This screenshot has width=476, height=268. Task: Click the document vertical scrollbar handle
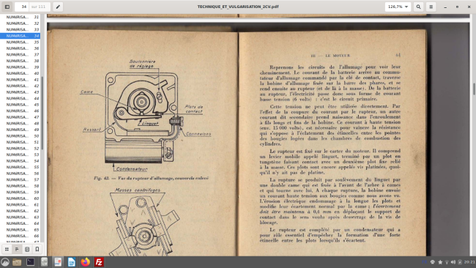(474, 89)
